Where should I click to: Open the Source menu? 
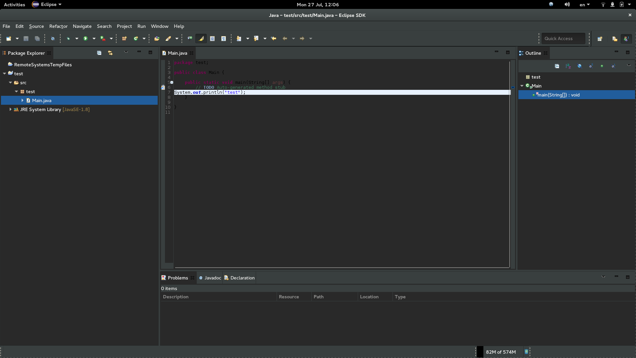pos(36,26)
